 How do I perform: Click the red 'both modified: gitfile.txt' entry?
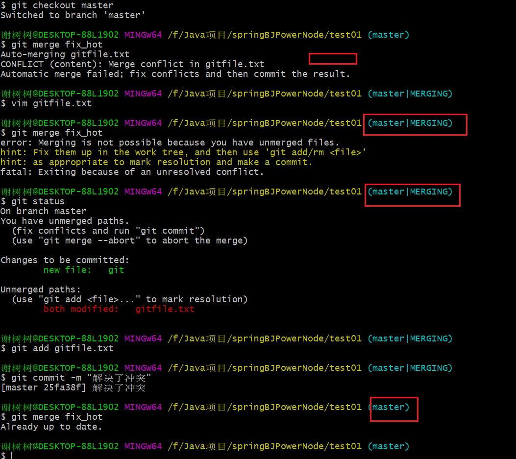tap(119, 309)
